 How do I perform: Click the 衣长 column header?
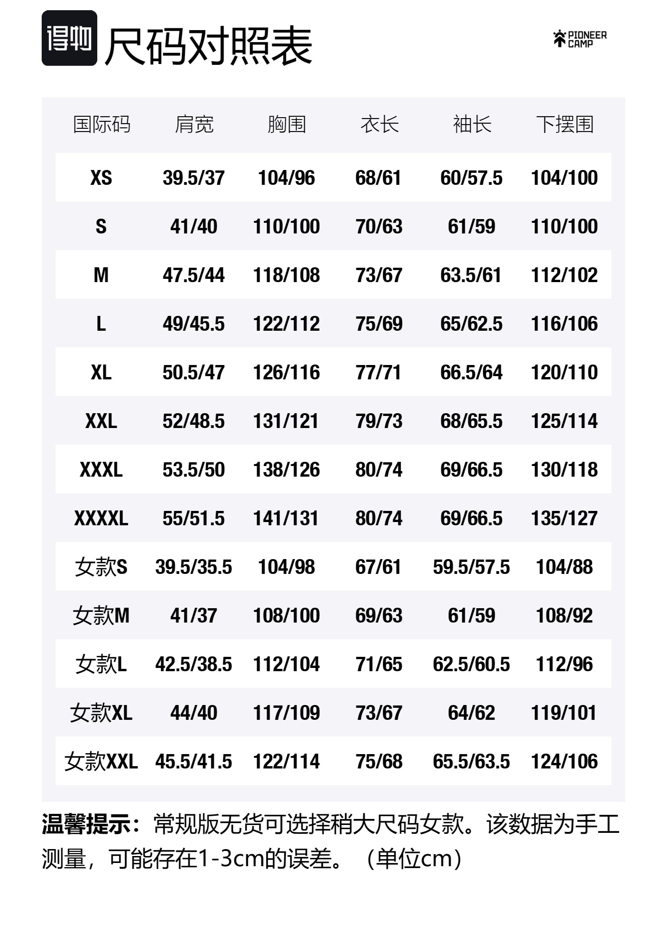[x=379, y=125]
